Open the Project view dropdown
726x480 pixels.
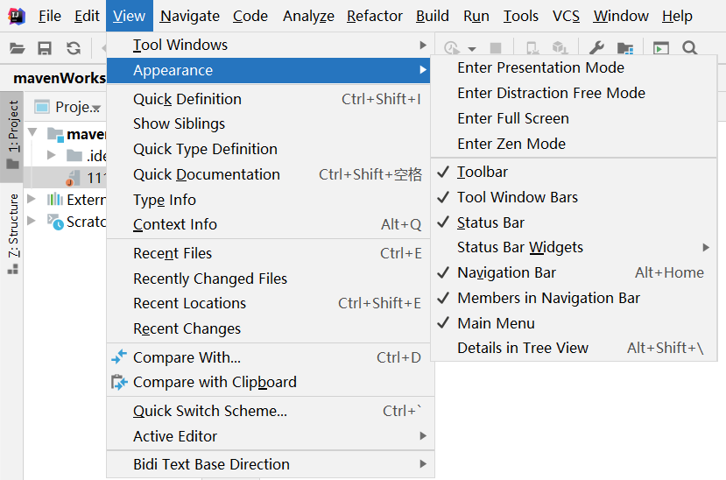click(x=96, y=108)
